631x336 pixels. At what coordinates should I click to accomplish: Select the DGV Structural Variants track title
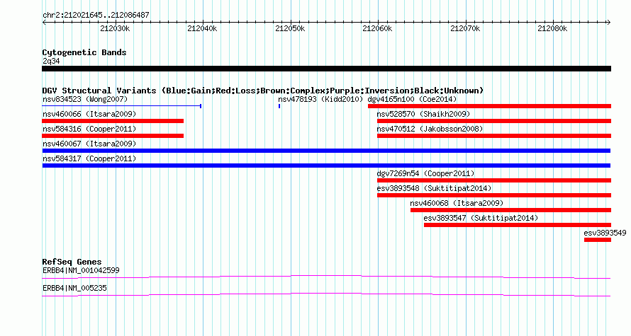coord(263,91)
